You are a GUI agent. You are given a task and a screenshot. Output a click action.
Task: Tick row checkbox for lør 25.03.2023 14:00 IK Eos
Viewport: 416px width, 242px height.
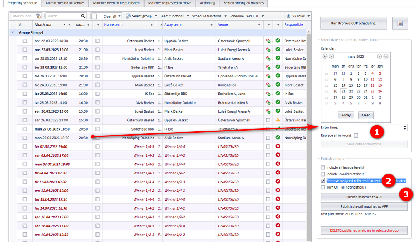(25, 94)
